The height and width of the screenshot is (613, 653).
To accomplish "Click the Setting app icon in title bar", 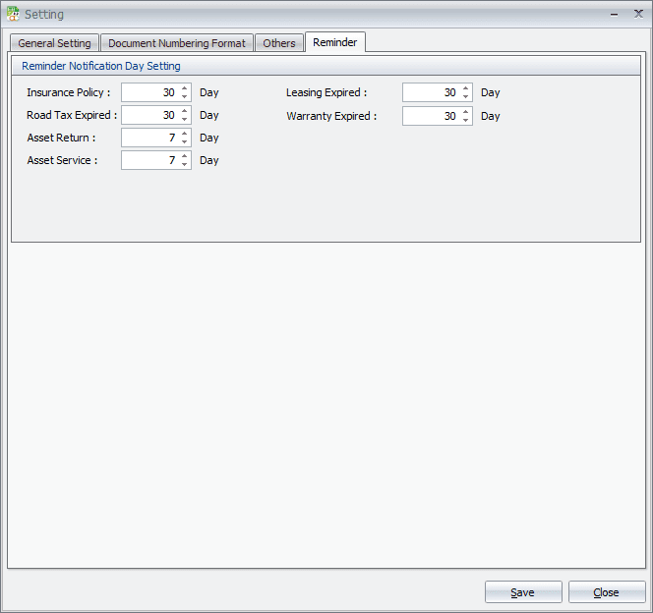I will pyautogui.click(x=13, y=15).
